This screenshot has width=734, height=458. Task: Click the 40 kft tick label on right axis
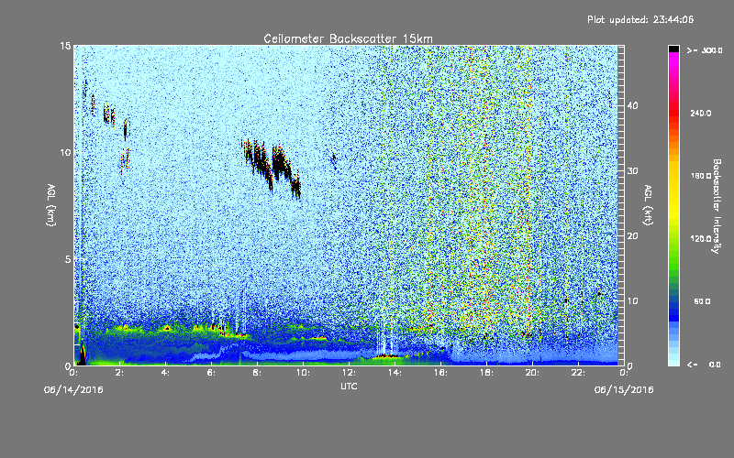(632, 105)
